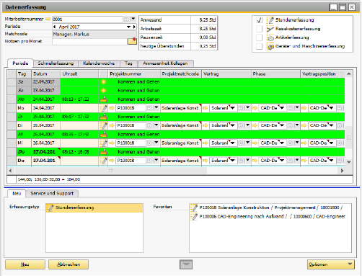Screen dimensions: 362x276
Task: Click the Geräte und Maschinenerfassung icon
Action: point(270,46)
